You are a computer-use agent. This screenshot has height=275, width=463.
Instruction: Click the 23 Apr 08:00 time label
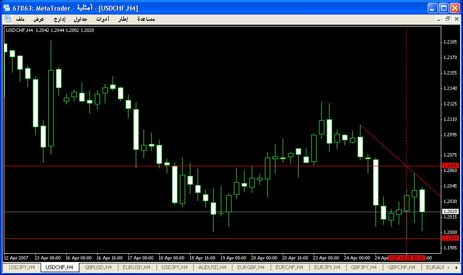coord(326,258)
